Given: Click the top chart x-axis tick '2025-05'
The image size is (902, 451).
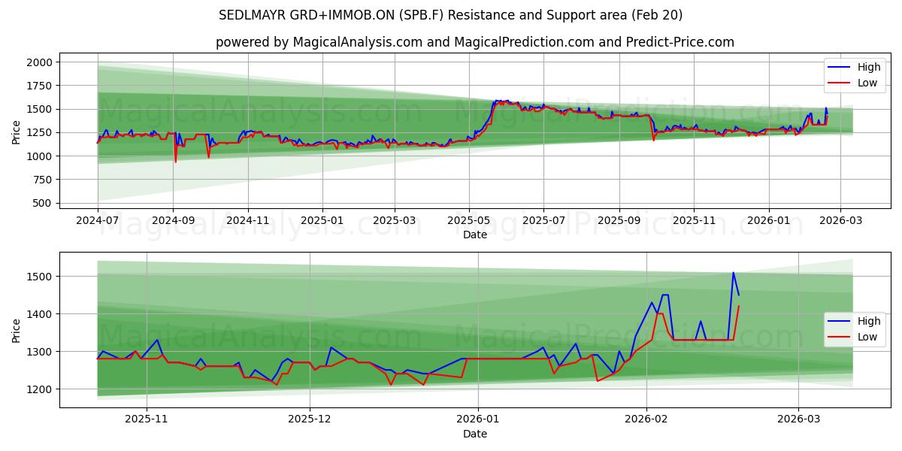Looking at the screenshot, I should (470, 221).
